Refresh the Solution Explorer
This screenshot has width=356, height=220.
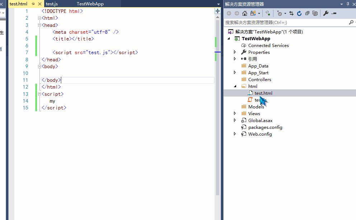[x=300, y=13]
